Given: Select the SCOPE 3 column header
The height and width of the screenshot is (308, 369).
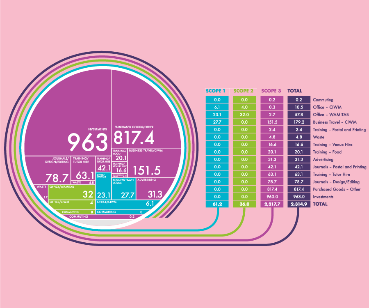Looking at the screenshot, I should (x=271, y=91).
